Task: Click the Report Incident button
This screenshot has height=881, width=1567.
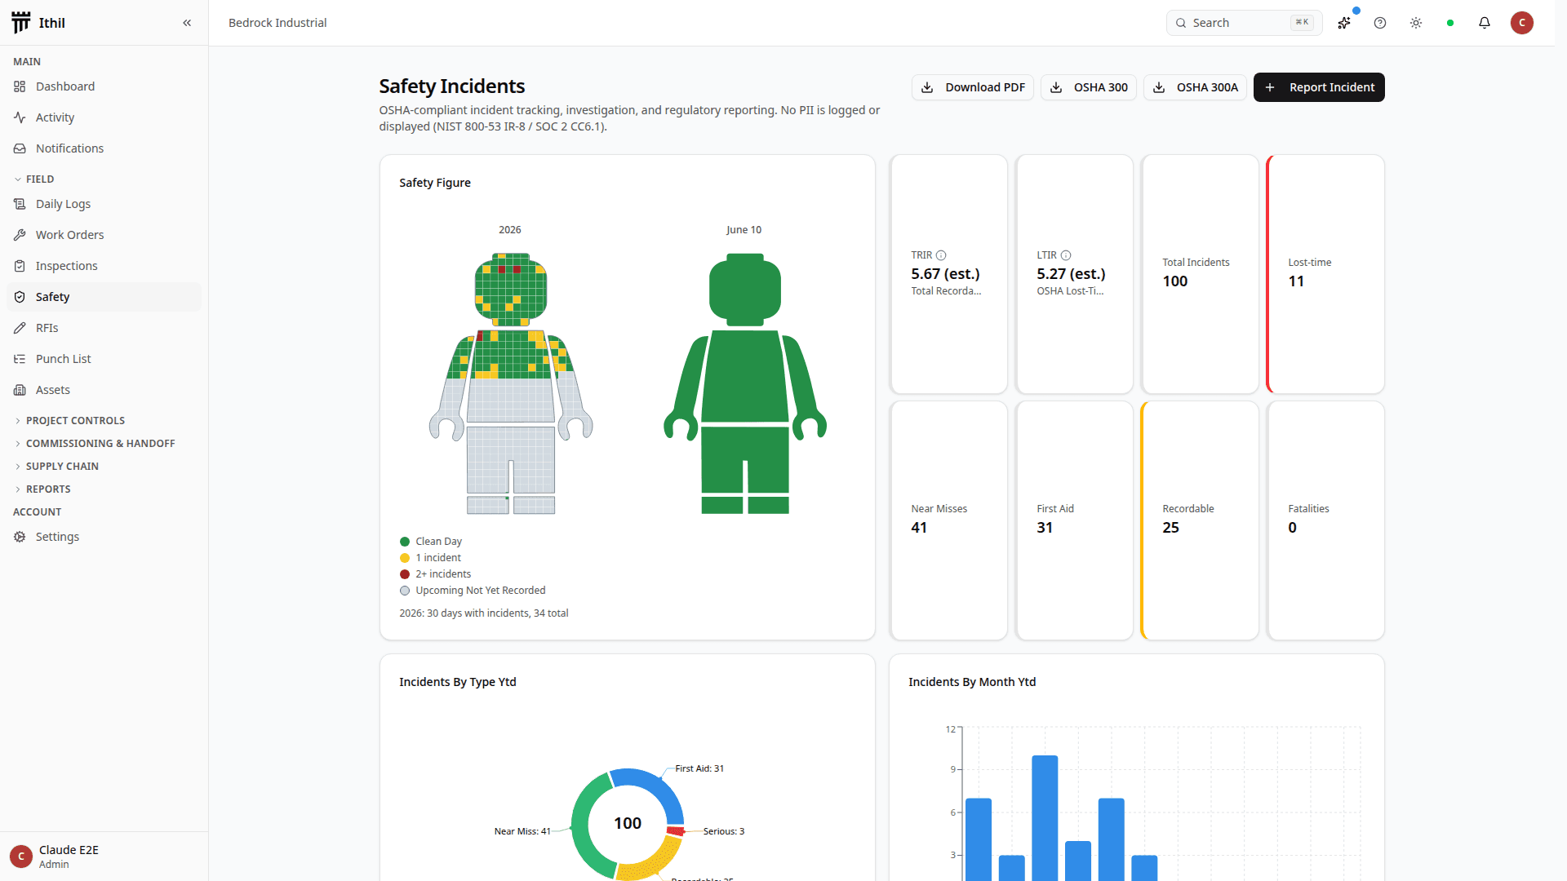Action: point(1319,87)
